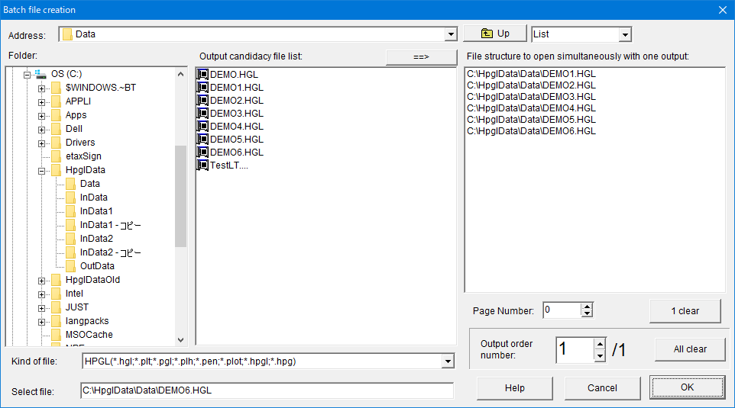735x408 pixels.
Task: Open the Address dropdown list
Action: (x=450, y=35)
